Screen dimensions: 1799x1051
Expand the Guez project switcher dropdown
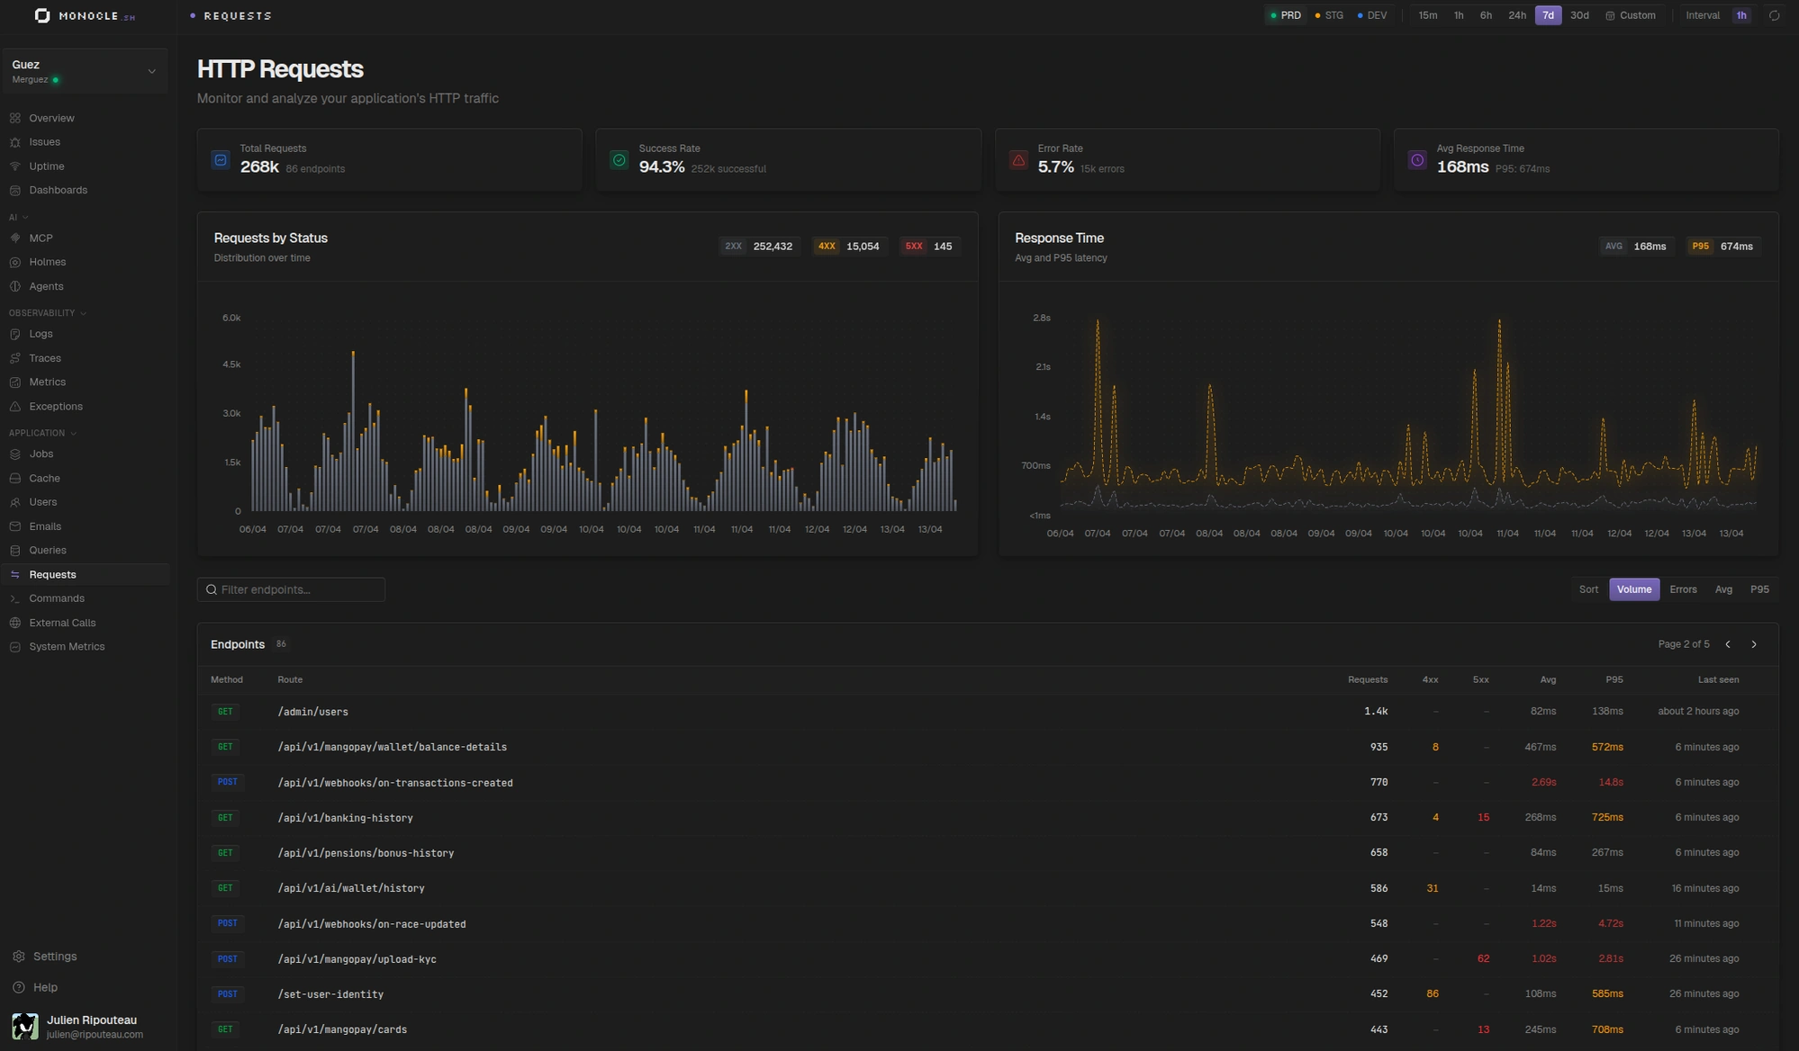click(x=151, y=71)
